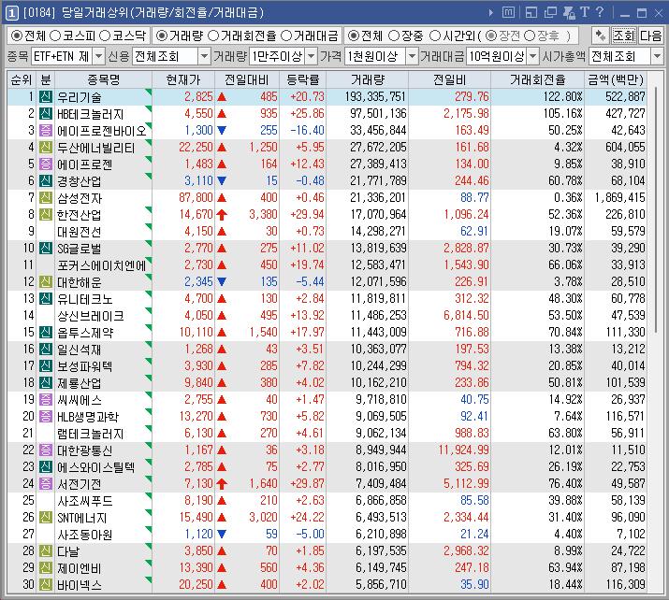Screen dimensions: 669x600
Task: Open the HB테크놀러지 stock name
Action: pos(90,114)
